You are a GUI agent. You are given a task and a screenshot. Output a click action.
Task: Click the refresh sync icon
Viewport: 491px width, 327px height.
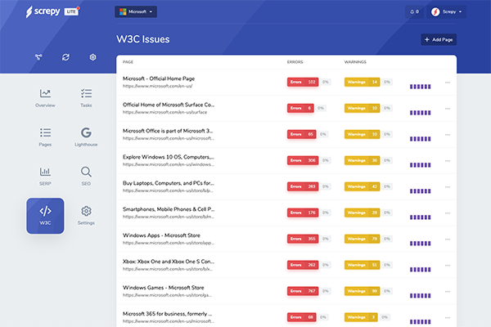coord(65,57)
